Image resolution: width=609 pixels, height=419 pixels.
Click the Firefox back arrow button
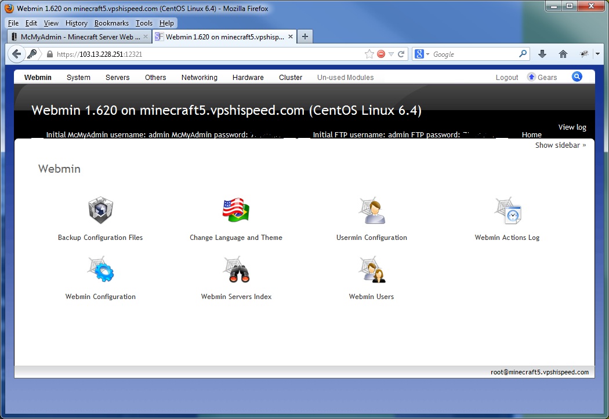tap(16, 54)
